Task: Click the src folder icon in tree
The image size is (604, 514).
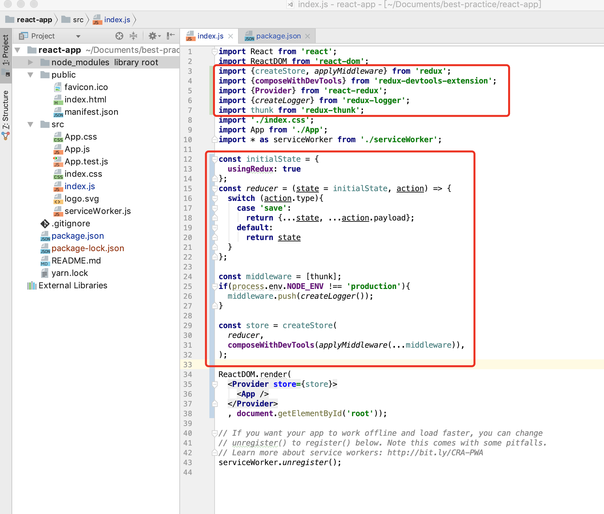Action: click(x=45, y=124)
